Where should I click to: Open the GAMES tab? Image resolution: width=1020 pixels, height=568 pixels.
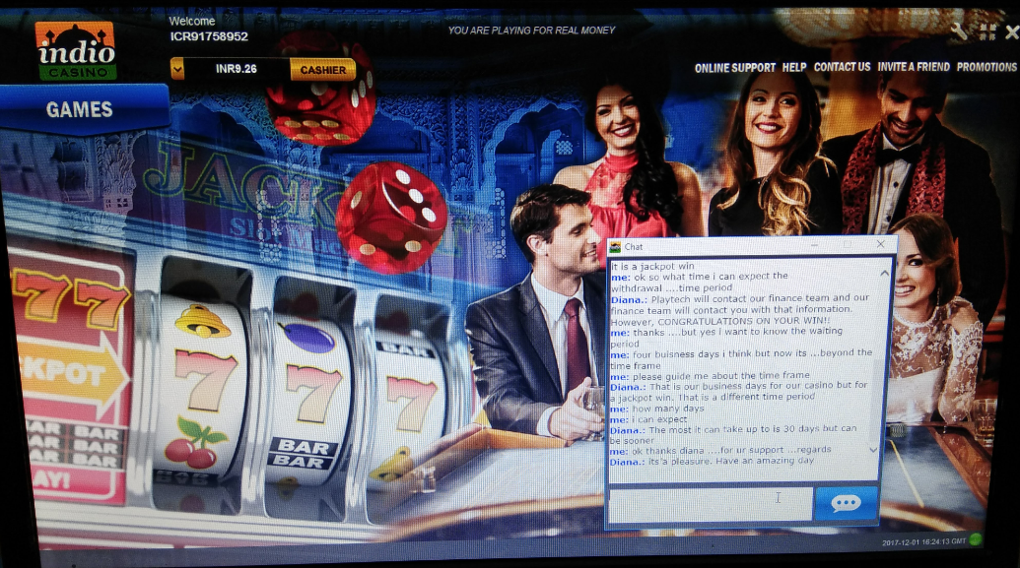80,109
